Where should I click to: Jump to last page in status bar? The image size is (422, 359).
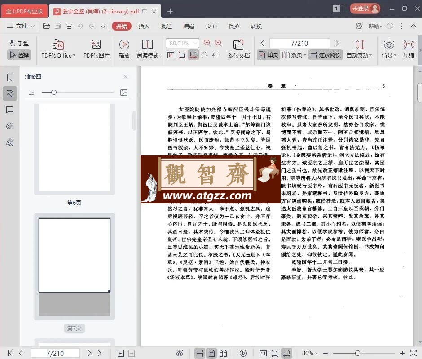(101, 353)
